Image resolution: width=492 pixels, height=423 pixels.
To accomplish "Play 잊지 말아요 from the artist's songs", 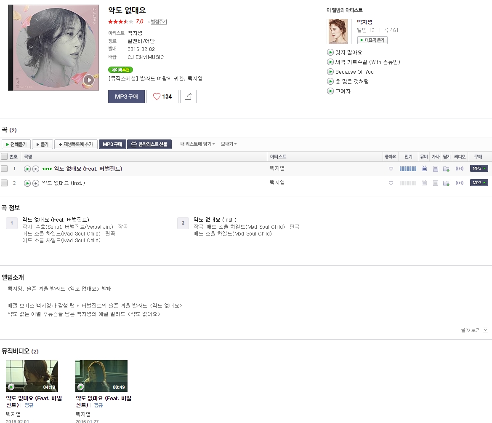I will pyautogui.click(x=330, y=52).
